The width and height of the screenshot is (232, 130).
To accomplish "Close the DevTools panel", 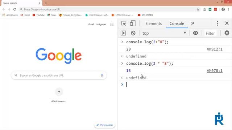I will pyautogui.click(x=227, y=23).
